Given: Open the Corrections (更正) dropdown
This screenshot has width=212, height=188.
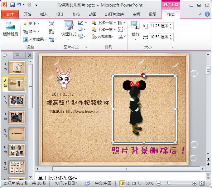Looking at the screenshot, I should coord(31,24).
